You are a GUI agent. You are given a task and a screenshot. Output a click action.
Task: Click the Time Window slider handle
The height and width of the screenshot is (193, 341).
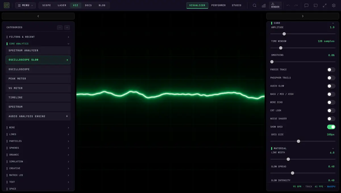click(x=281, y=48)
